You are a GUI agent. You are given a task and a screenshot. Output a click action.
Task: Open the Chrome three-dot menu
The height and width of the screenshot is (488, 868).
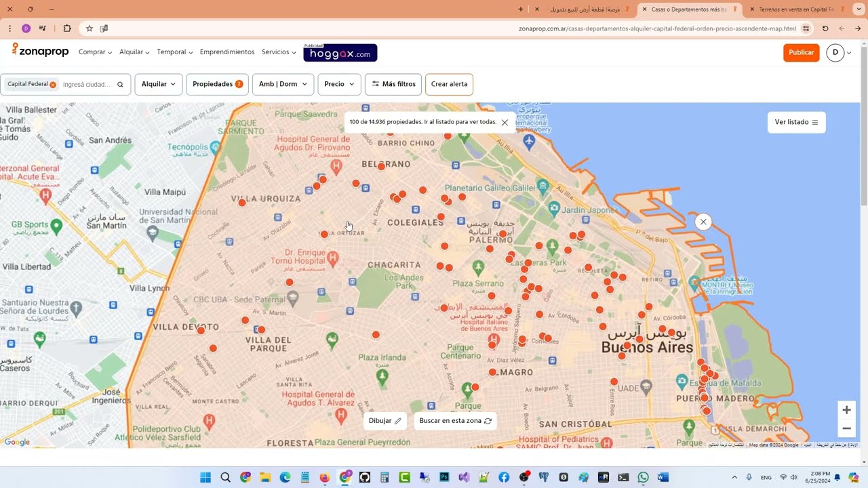click(x=9, y=28)
